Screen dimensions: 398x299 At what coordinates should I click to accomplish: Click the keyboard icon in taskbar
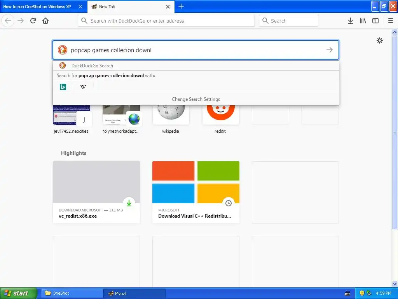coord(347,294)
